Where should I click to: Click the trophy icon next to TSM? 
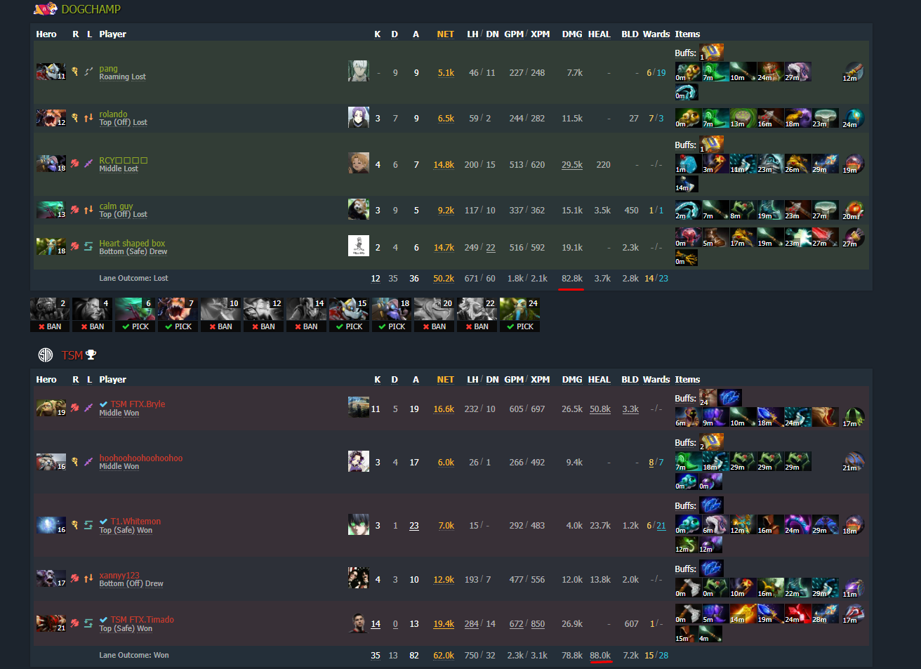click(91, 355)
